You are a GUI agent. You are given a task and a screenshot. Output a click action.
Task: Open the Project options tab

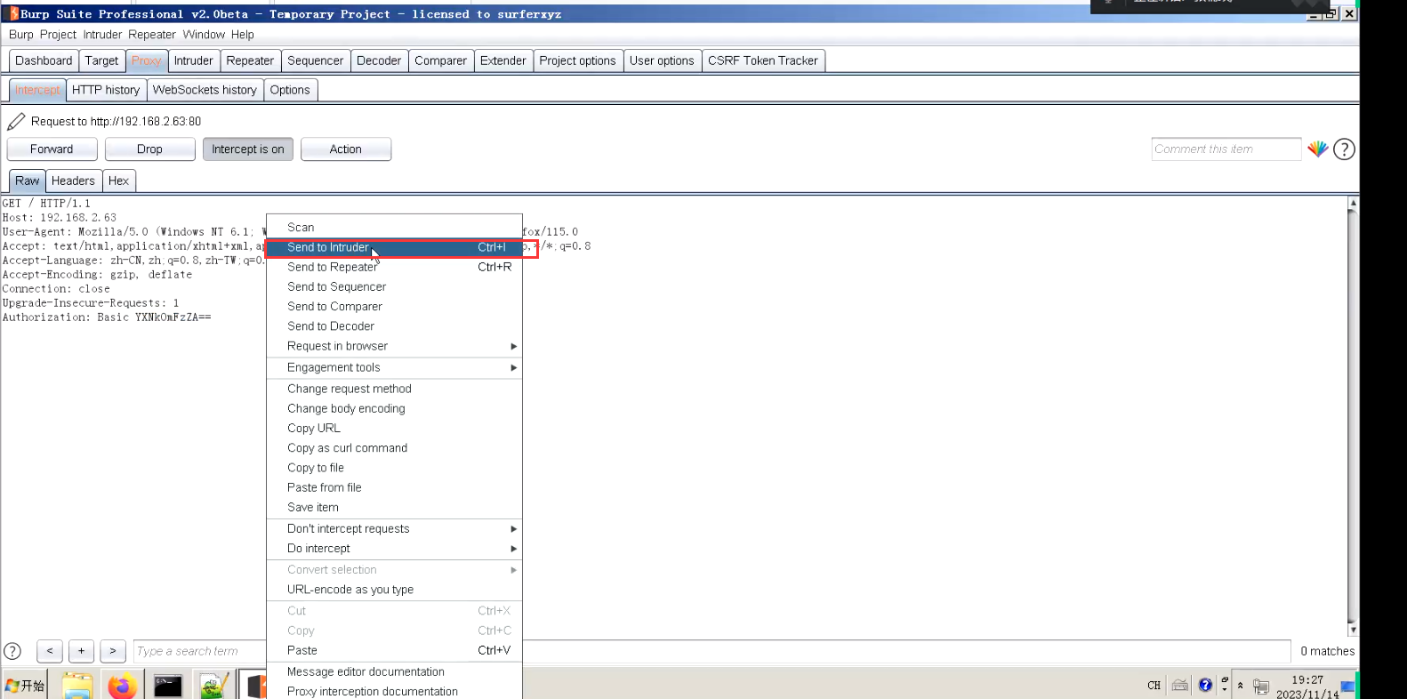(577, 60)
